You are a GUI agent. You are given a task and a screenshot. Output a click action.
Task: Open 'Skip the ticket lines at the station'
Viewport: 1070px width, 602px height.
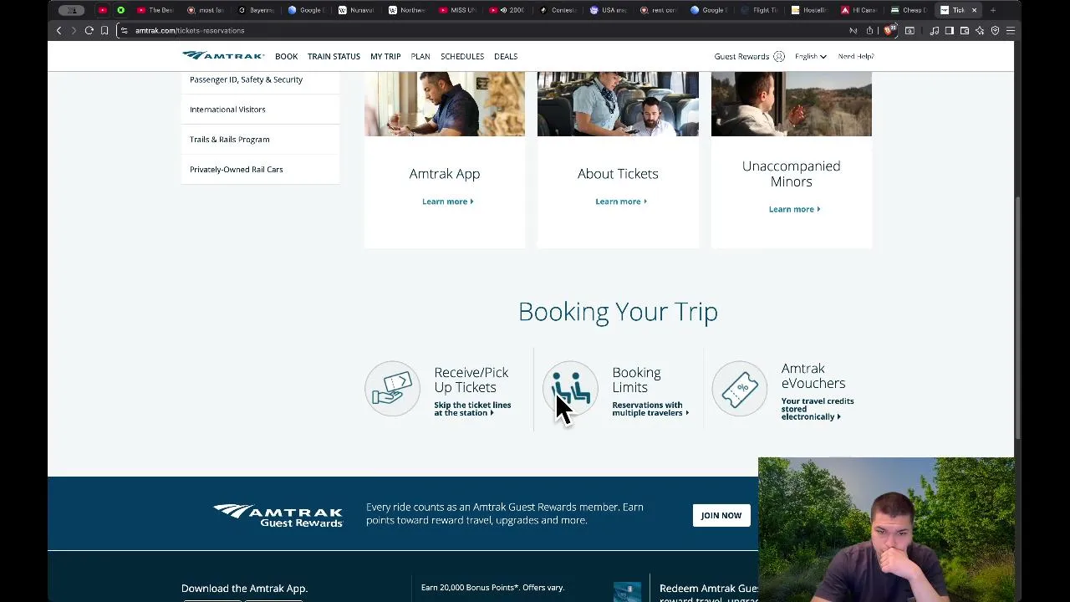click(x=472, y=409)
